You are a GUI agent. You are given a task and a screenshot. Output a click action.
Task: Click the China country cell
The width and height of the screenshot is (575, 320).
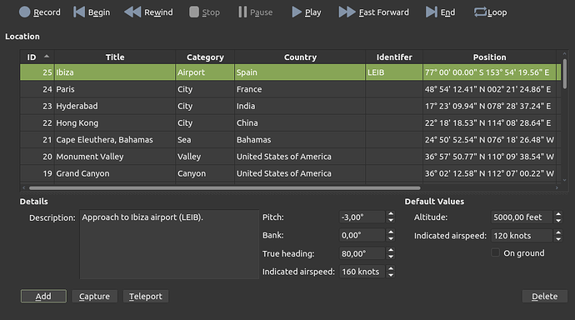click(300, 122)
